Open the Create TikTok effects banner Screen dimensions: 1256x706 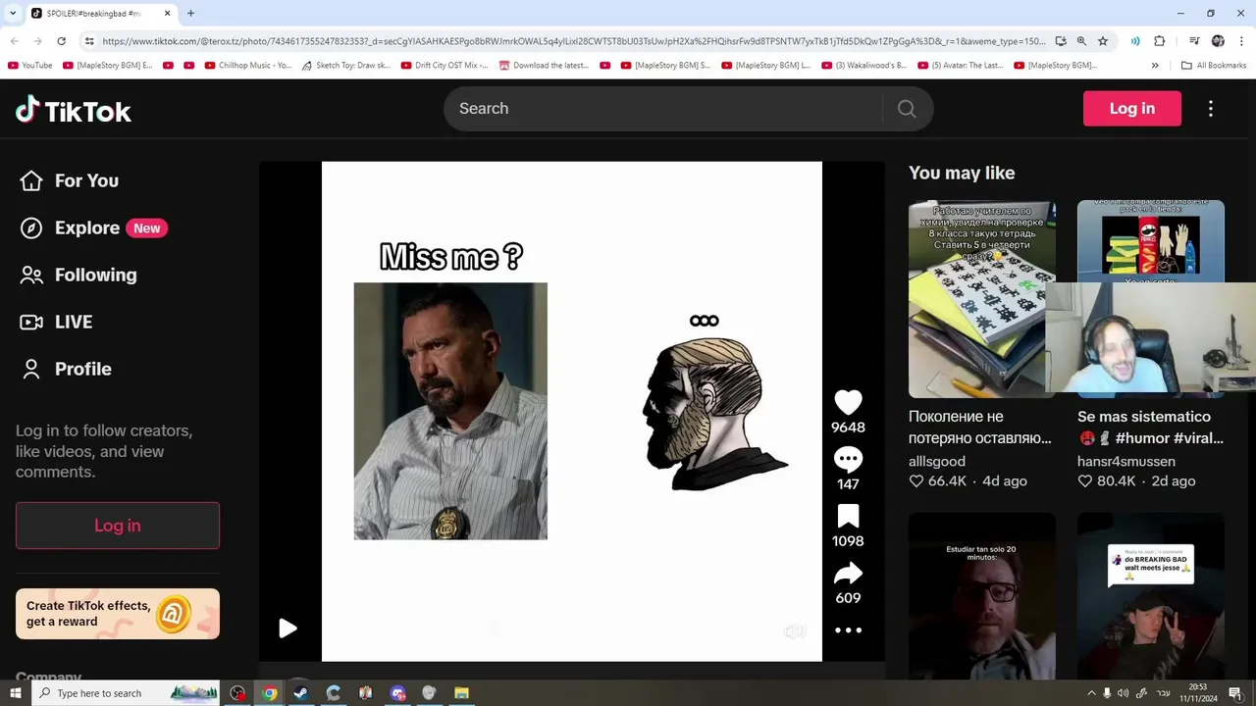click(x=118, y=614)
